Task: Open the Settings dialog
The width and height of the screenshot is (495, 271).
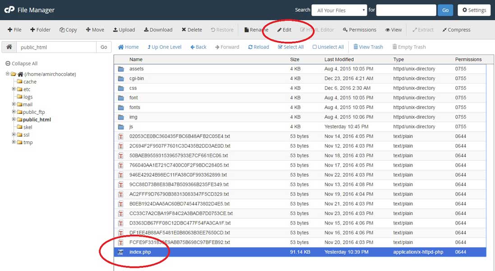Action: click(x=474, y=10)
